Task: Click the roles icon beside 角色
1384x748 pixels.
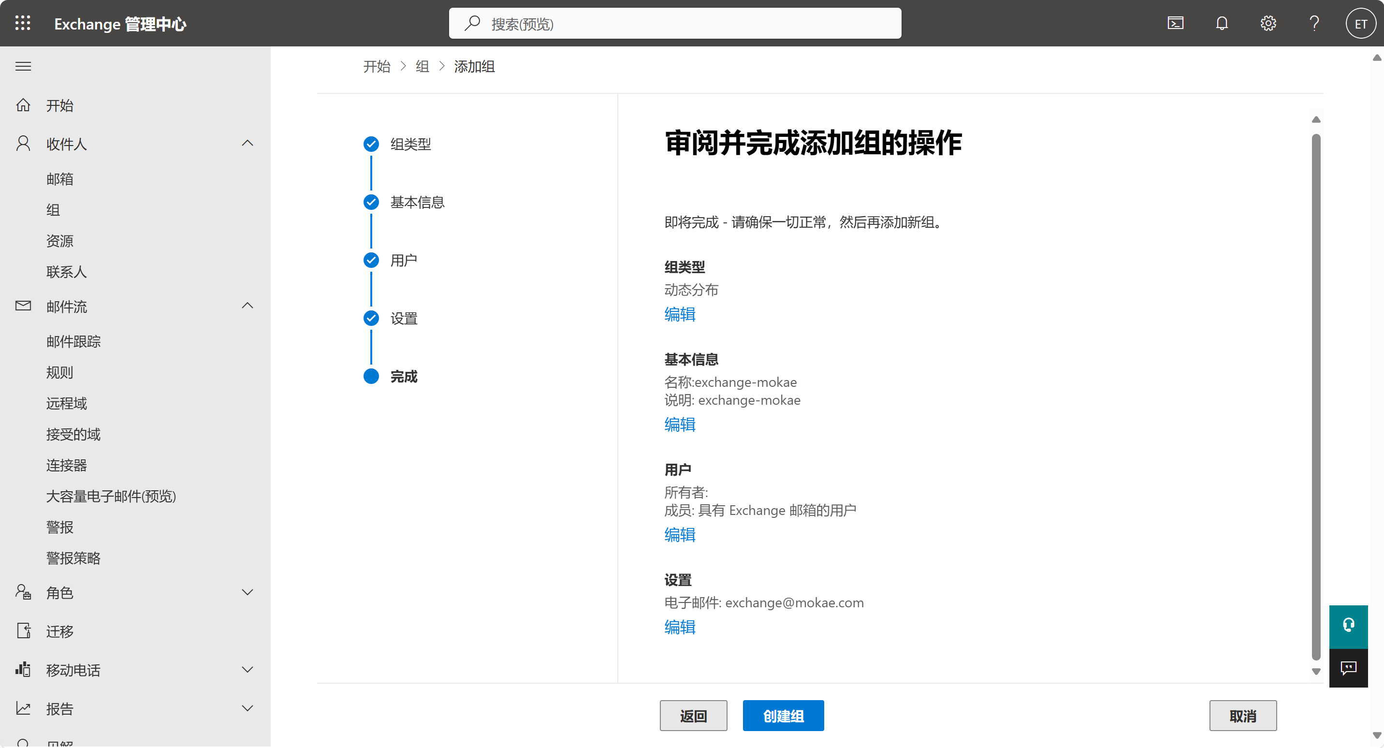Action: pyautogui.click(x=23, y=592)
